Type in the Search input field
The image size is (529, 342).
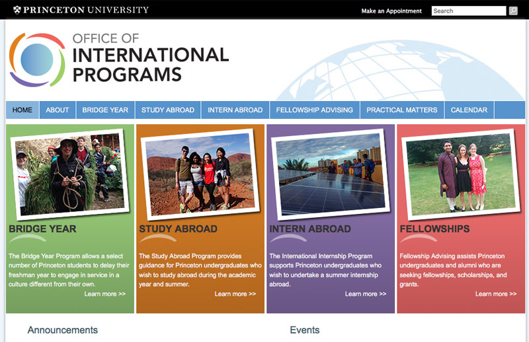click(468, 11)
